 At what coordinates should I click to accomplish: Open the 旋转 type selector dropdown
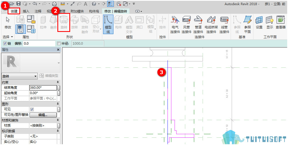(20, 76)
